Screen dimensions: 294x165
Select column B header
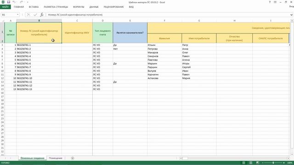39,21
